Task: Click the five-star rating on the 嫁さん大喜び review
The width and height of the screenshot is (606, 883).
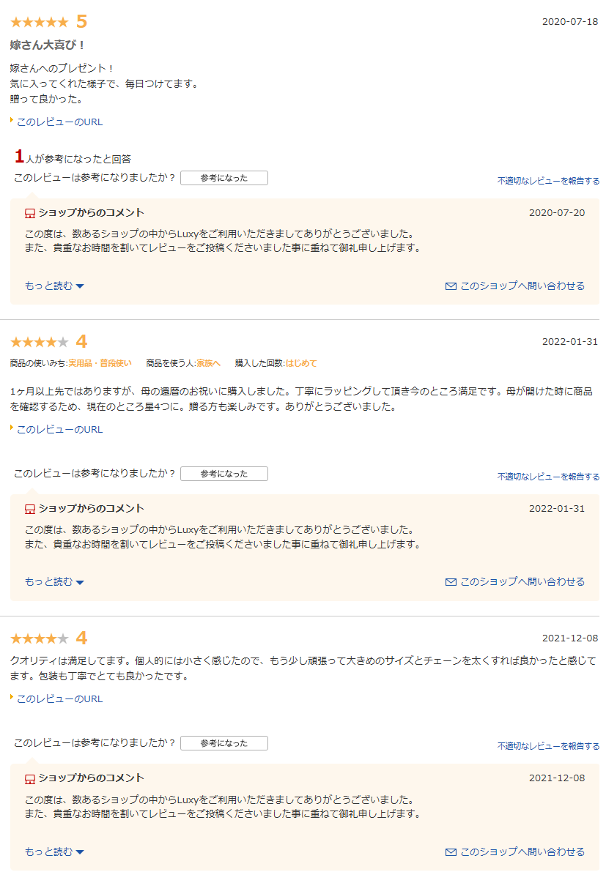Action: point(39,22)
